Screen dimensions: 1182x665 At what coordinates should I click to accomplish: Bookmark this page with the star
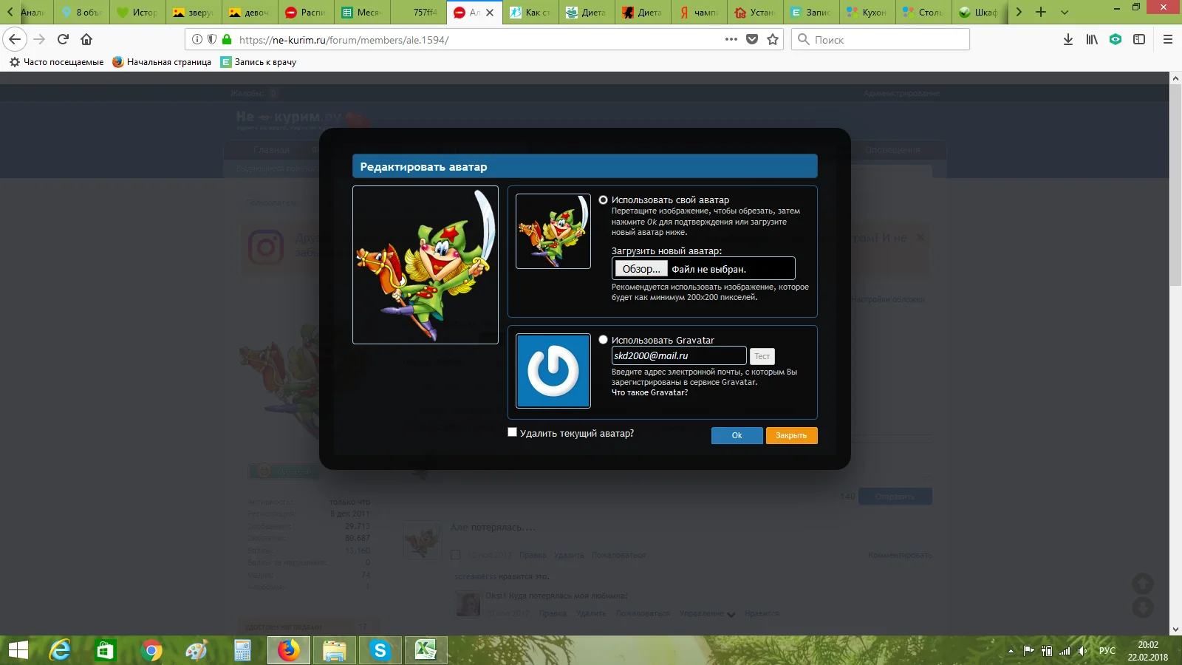pos(773,40)
